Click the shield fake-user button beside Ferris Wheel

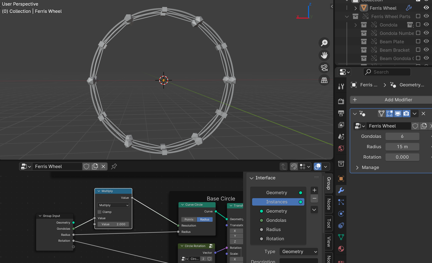click(415, 126)
